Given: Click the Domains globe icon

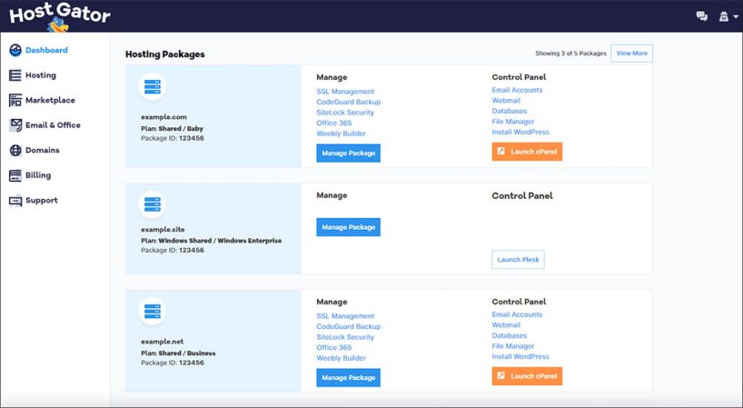Looking at the screenshot, I should point(15,150).
